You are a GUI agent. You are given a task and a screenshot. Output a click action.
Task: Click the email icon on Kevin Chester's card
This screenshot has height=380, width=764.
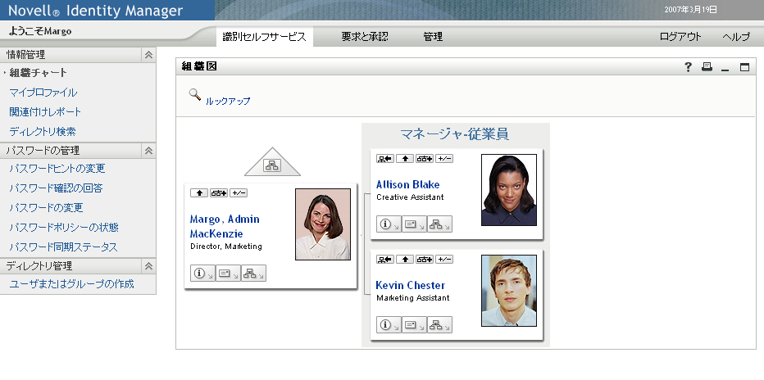[414, 325]
